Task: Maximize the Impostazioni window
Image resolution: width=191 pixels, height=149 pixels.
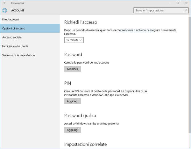Action: (x=178, y=3)
